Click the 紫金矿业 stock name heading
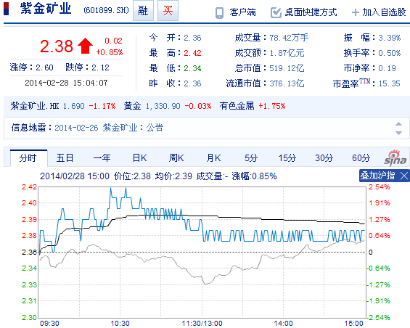The width and height of the screenshot is (410, 328). click(46, 9)
